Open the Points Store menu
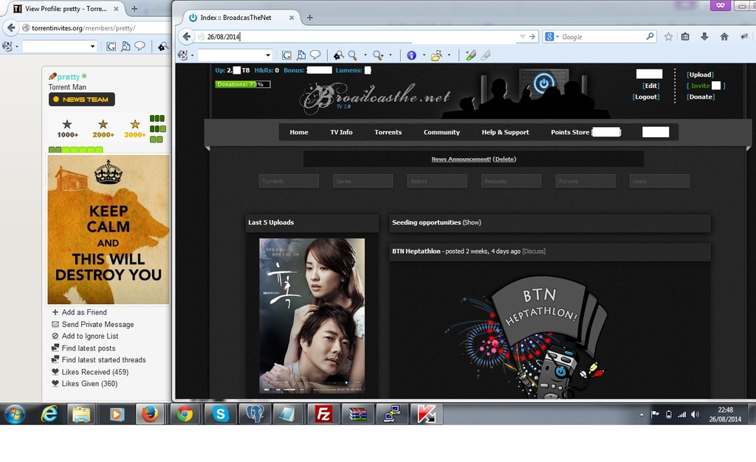This screenshot has height=462, width=756. 570,132
